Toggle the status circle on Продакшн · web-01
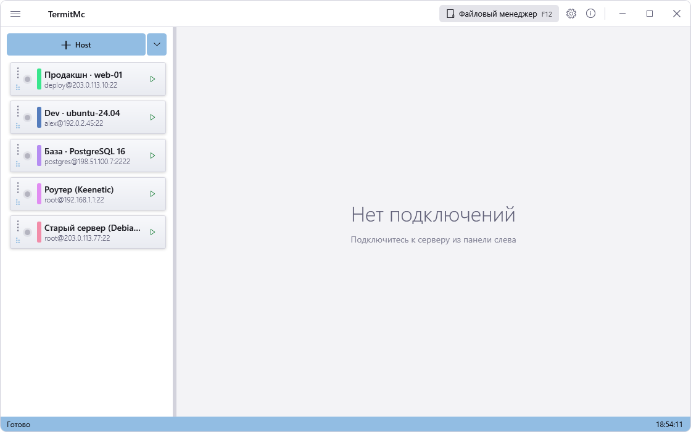This screenshot has width=691, height=432. click(27, 80)
